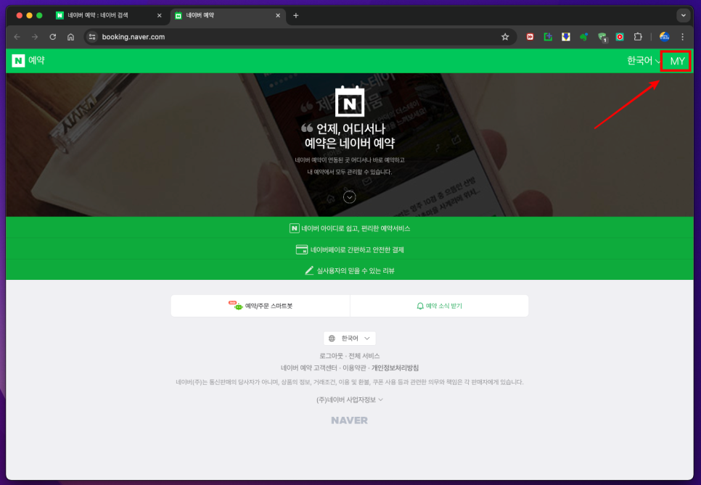Reload the current page

pos(53,37)
